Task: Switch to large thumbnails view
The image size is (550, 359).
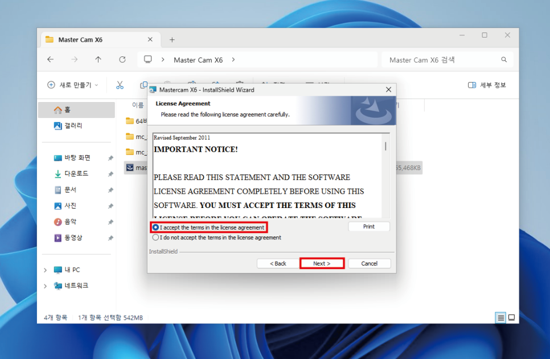Action: point(511,317)
